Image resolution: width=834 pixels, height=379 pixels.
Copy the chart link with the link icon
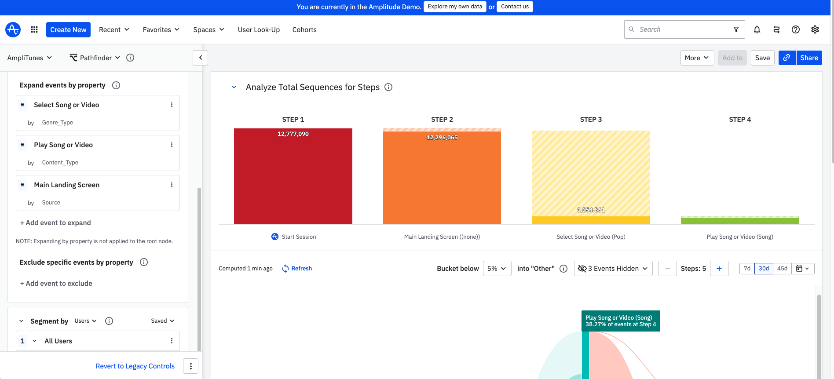[787, 58]
